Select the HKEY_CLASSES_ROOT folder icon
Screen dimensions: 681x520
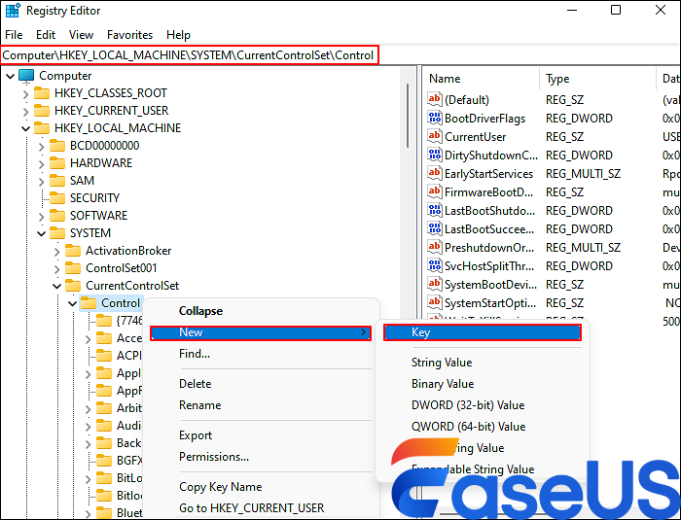coord(42,93)
